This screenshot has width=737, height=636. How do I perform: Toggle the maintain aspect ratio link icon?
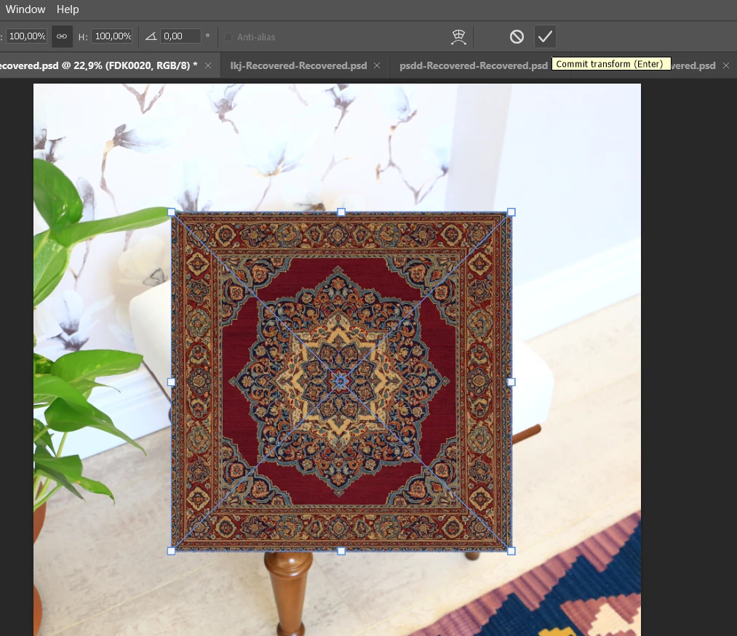tap(62, 36)
